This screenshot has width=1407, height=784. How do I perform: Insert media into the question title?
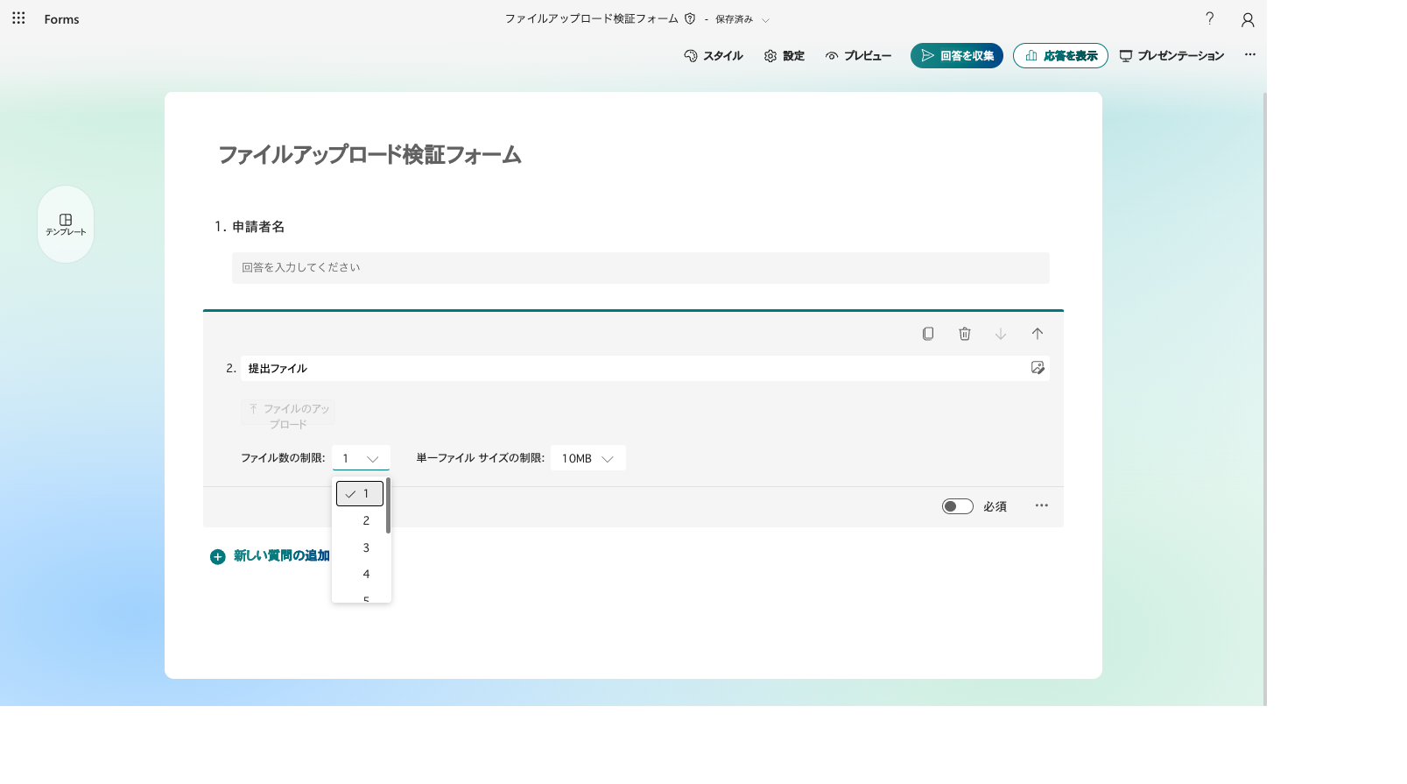[x=1038, y=368]
